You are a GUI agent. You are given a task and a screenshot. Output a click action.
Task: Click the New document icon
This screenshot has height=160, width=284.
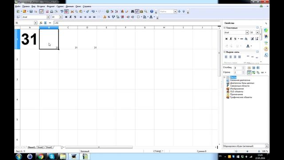(18, 12)
